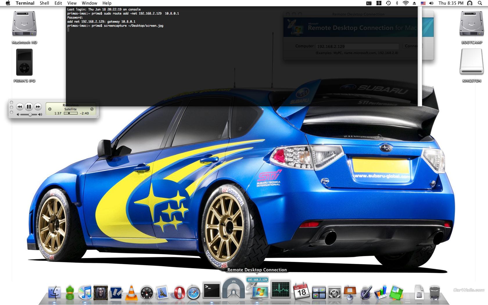Open the Help menu

click(107, 3)
